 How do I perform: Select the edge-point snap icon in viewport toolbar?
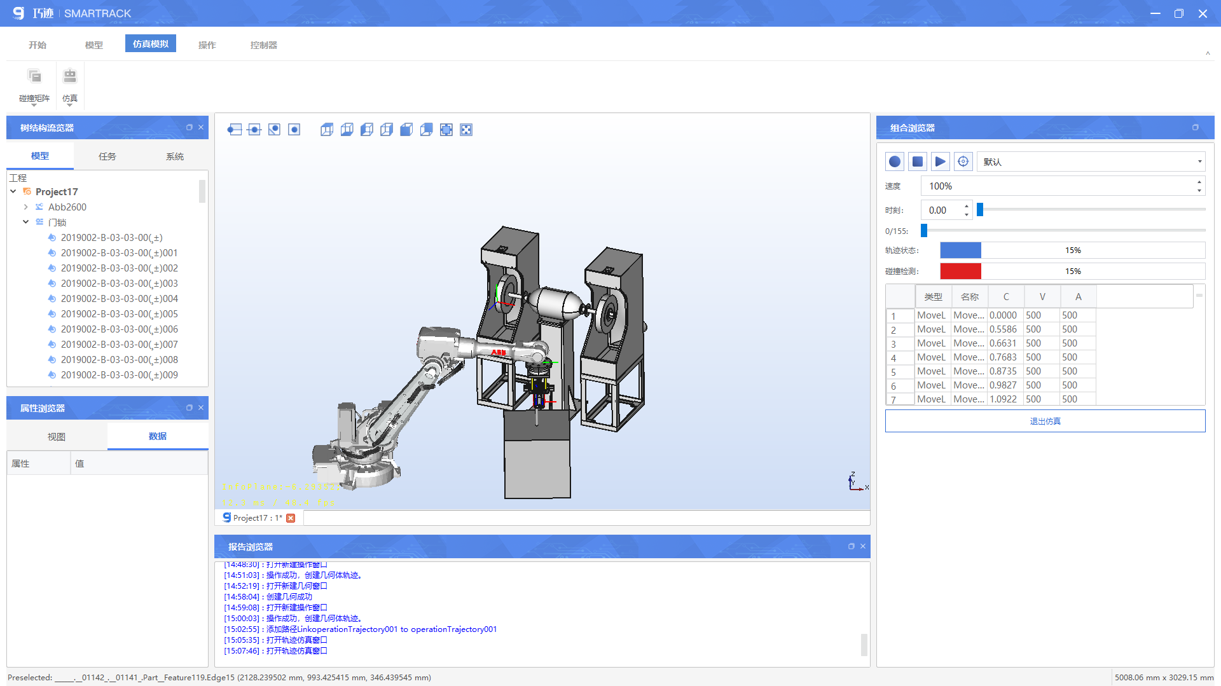tap(235, 130)
